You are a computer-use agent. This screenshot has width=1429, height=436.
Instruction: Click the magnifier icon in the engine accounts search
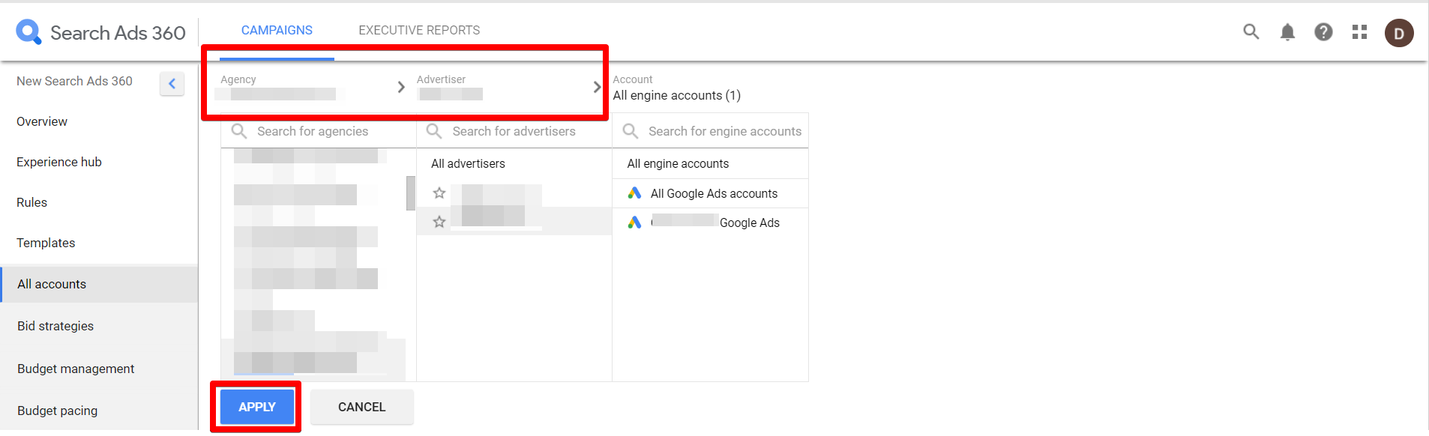tap(631, 131)
